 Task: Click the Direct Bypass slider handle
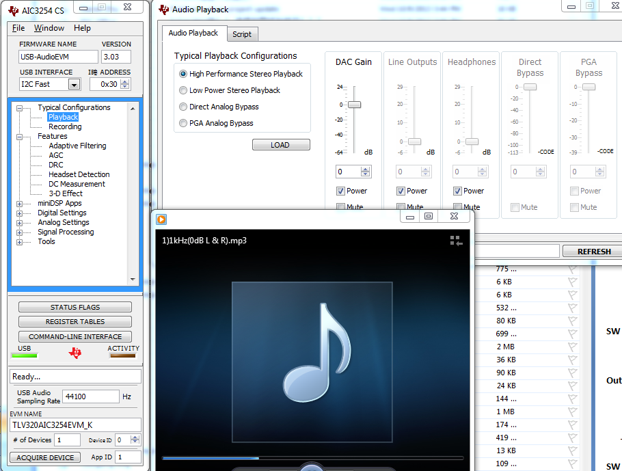pos(530,87)
